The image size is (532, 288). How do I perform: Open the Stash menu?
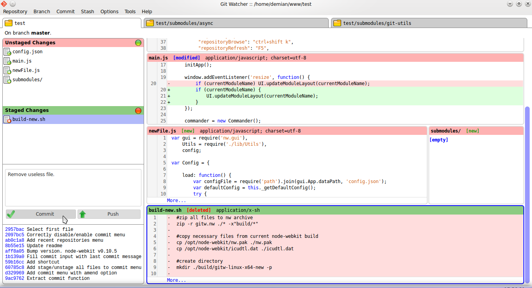click(x=87, y=12)
